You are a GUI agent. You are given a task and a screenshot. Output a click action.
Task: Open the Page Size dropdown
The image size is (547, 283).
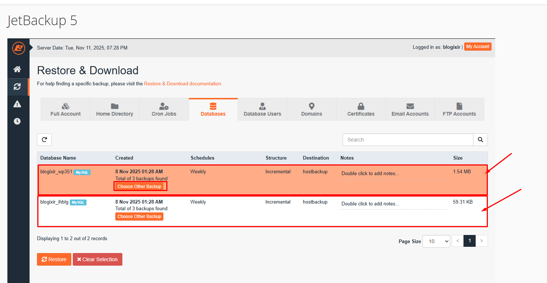click(x=436, y=241)
